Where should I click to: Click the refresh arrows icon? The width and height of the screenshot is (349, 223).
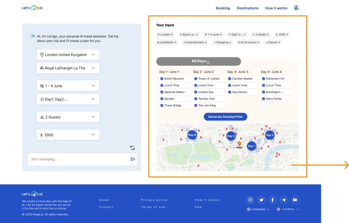133,148
